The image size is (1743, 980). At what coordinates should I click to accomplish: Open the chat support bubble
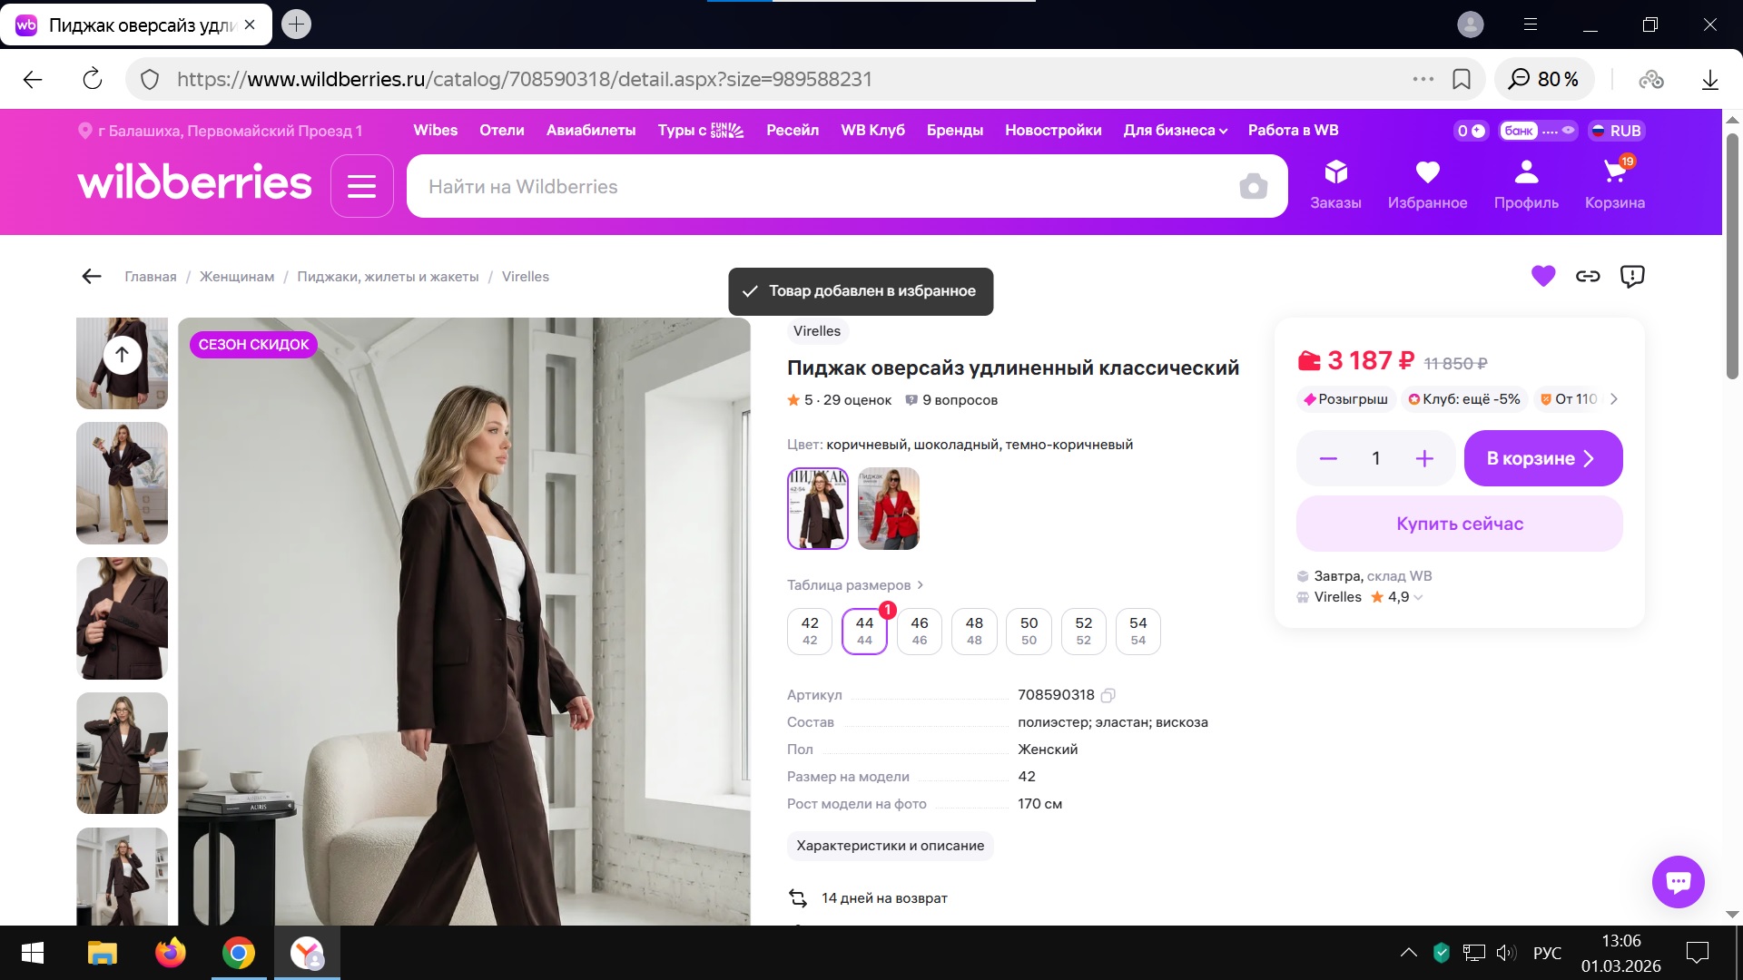coord(1678,881)
